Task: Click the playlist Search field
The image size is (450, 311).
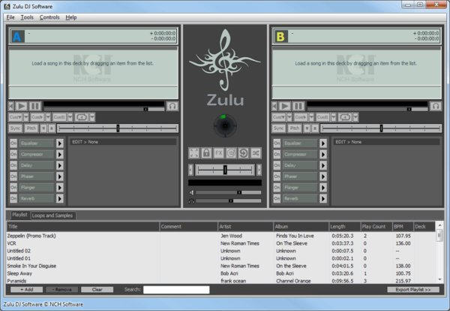Action: coord(176,290)
